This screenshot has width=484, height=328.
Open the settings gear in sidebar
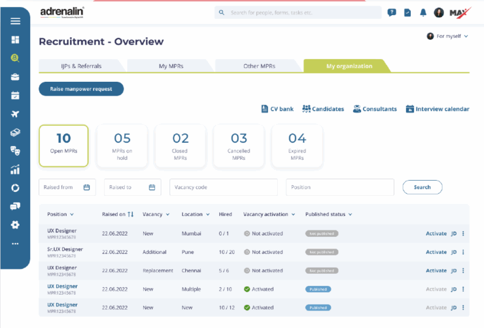click(x=15, y=225)
